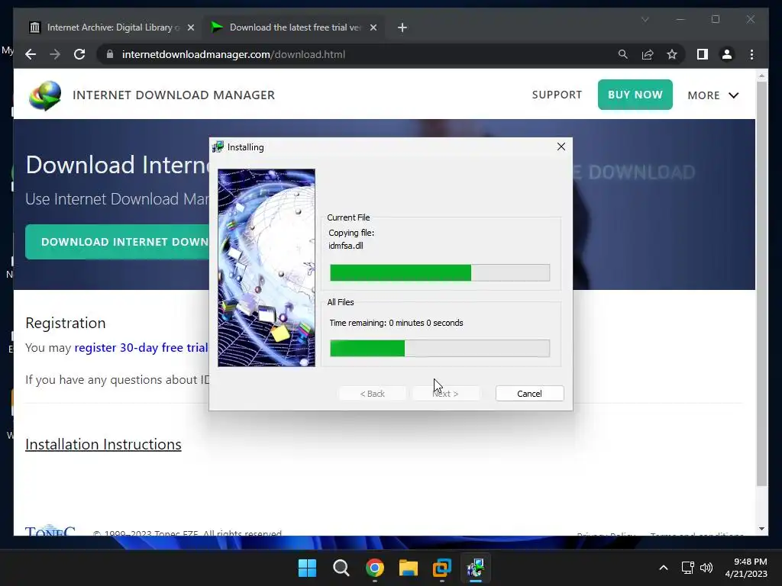Click the current file progress bar
Viewport: 782px width, 586px height.
pyautogui.click(x=440, y=272)
